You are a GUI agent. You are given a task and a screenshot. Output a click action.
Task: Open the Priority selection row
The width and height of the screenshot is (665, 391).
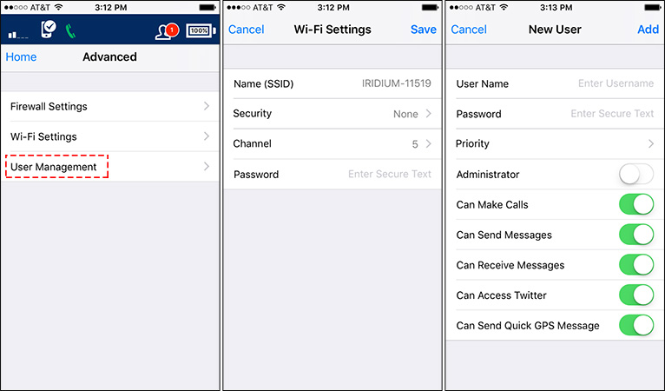[555, 143]
